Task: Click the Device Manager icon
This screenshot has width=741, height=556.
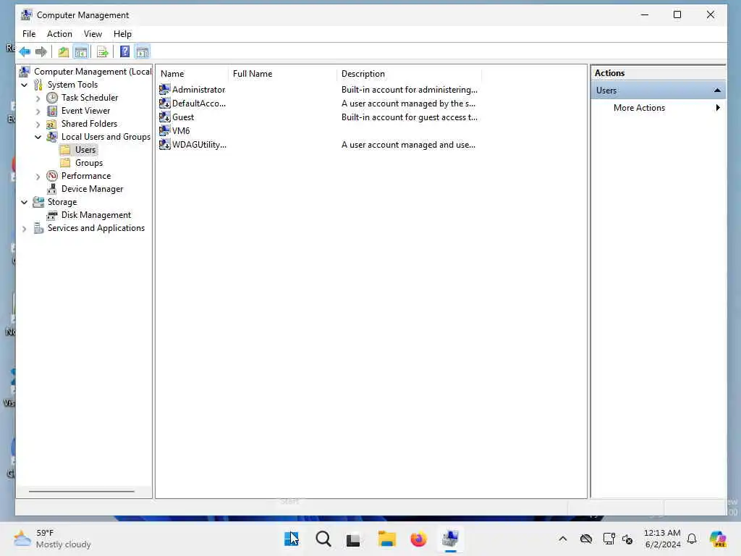Action: click(x=52, y=189)
